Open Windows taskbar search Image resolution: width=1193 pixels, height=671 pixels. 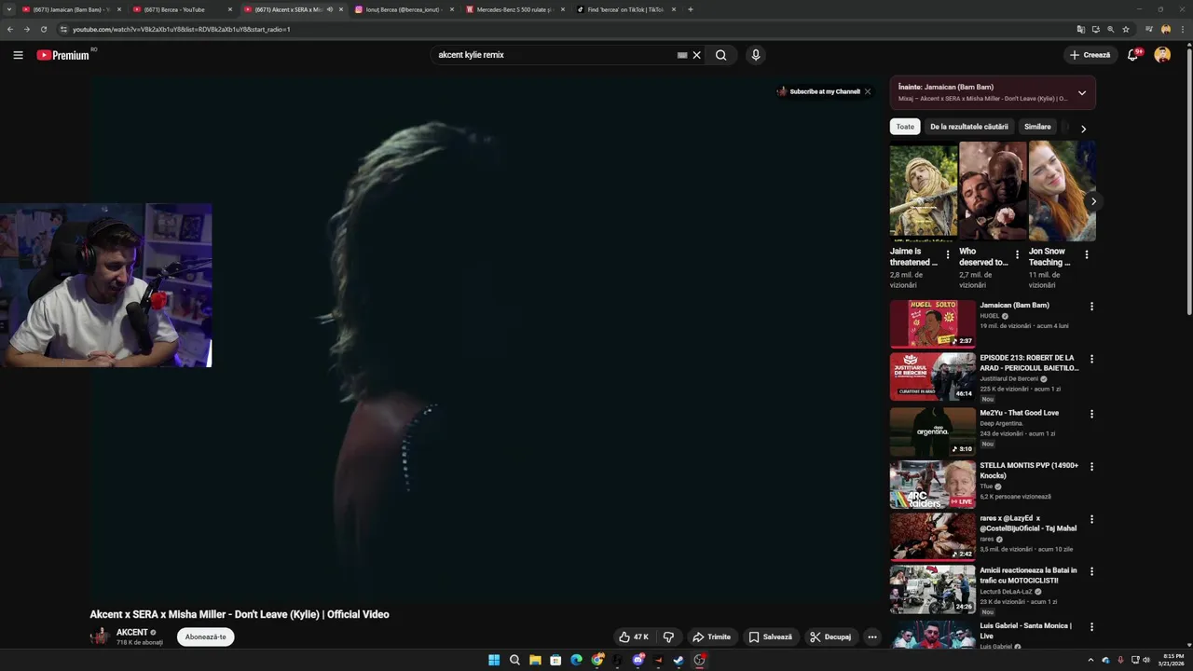coord(514,661)
